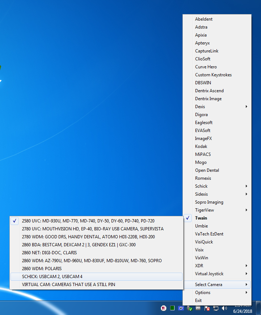Screen dimensions: 261x315
Task: Choose DBSWIN from the menu
Action: (217, 83)
